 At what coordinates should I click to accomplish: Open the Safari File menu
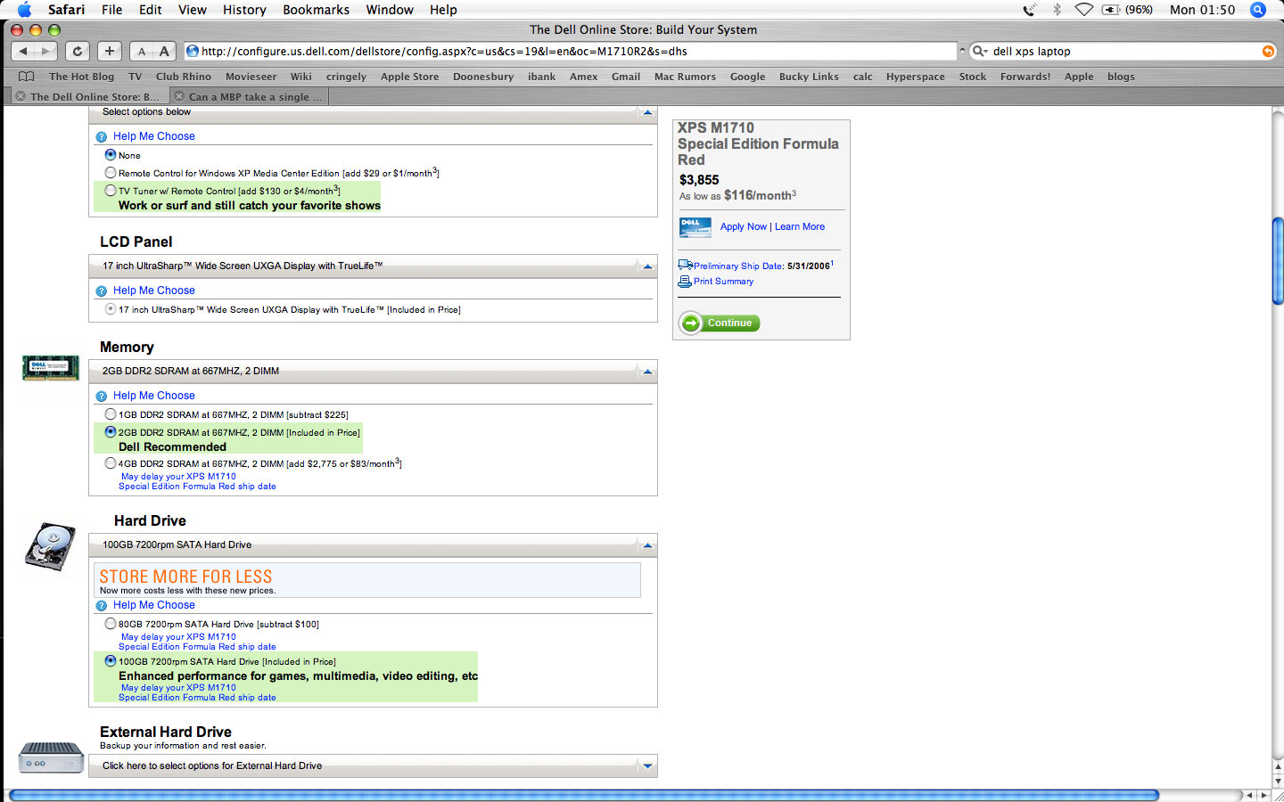112,10
